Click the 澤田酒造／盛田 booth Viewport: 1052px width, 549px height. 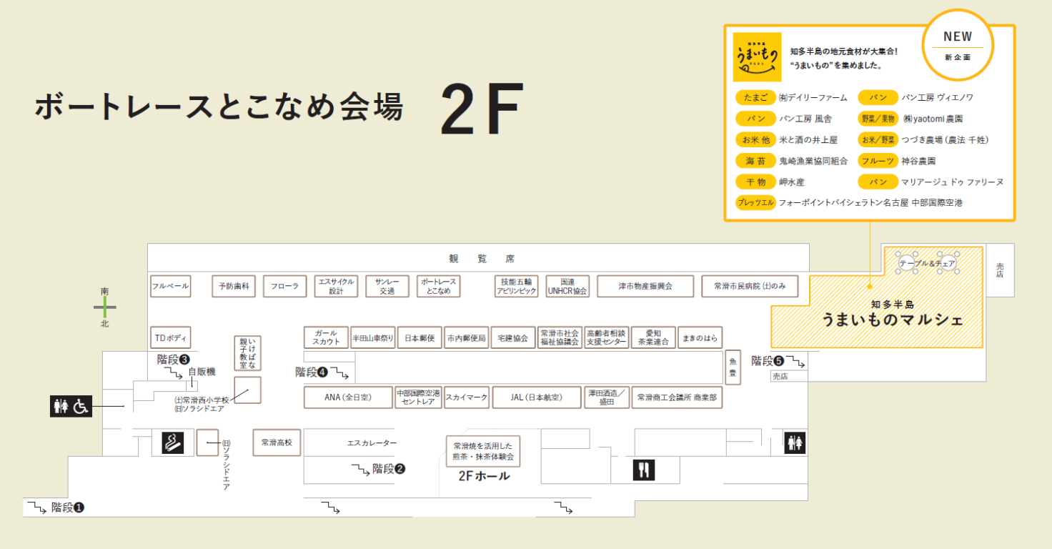pos(607,397)
